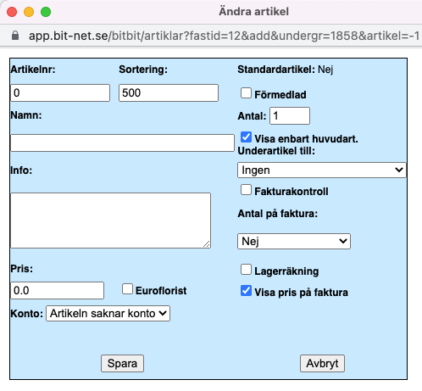
Task: Click inside the Info text area
Action: [x=110, y=221]
